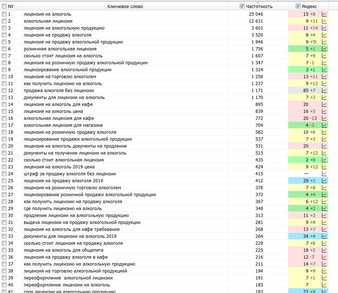The height and width of the screenshot is (293, 338).
Task: Show chart for 'лицензия на алкоголь документы на продление'
Action: 324,146
